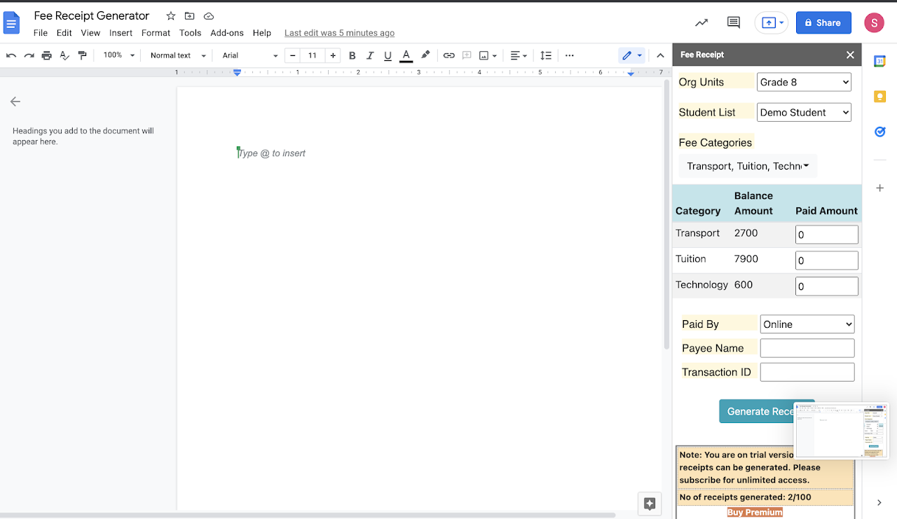Open the Google Docs home icon
The height and width of the screenshot is (519, 897).
coord(12,22)
